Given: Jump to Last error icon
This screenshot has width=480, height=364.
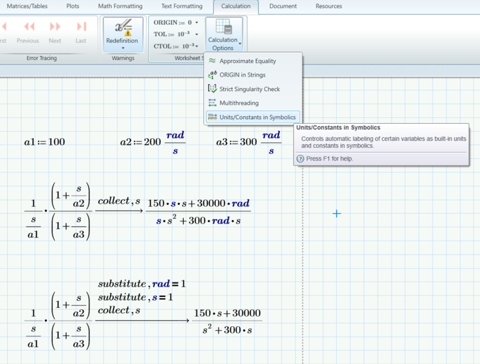Looking at the screenshot, I should click(81, 27).
